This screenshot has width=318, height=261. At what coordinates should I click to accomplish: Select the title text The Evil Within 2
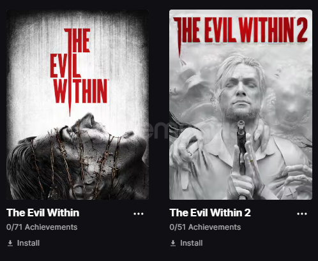[x=210, y=213]
